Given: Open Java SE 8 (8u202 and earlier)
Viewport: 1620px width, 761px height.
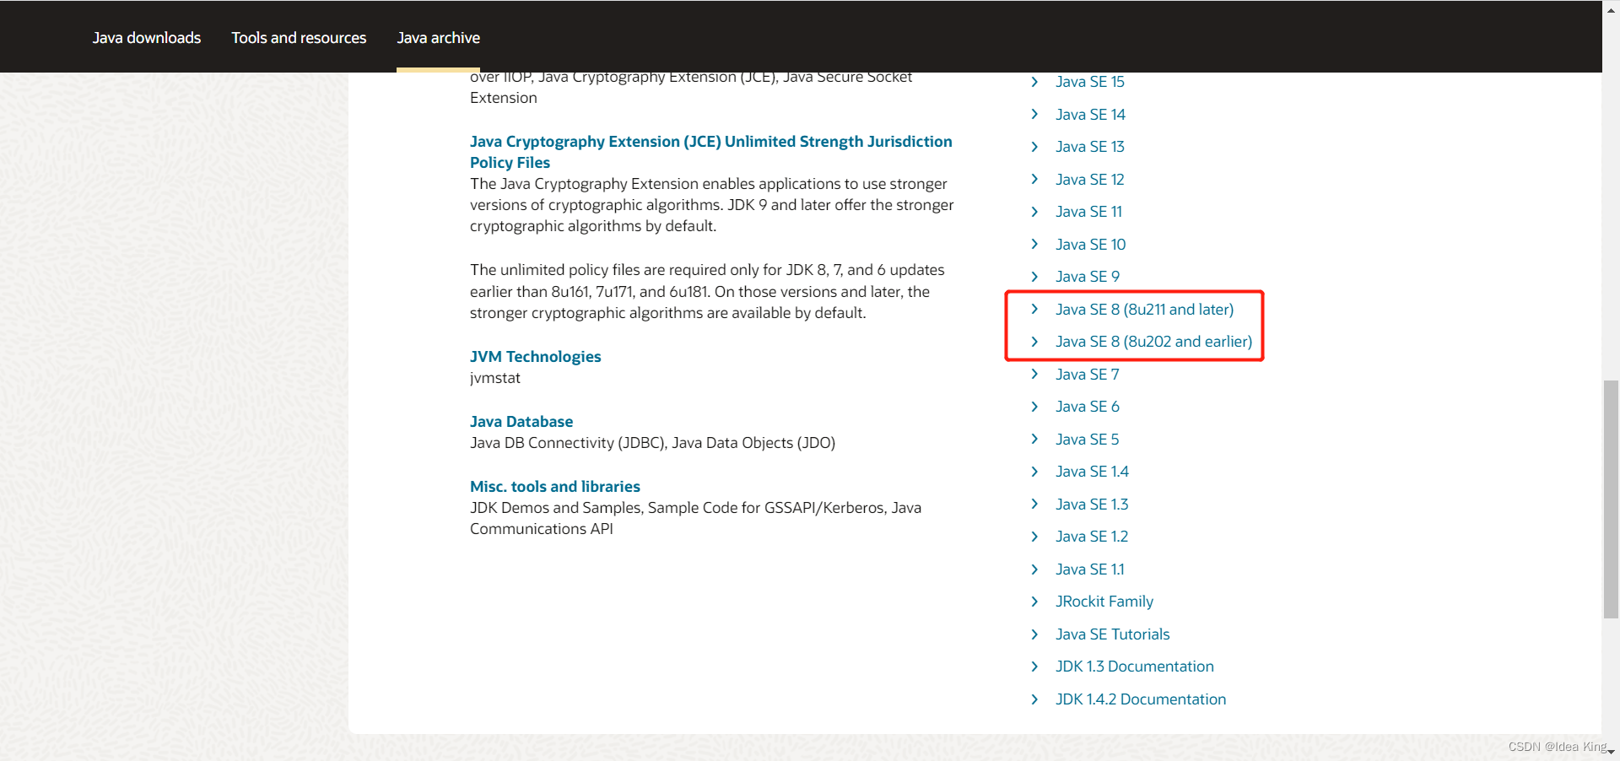Looking at the screenshot, I should 1153,342.
